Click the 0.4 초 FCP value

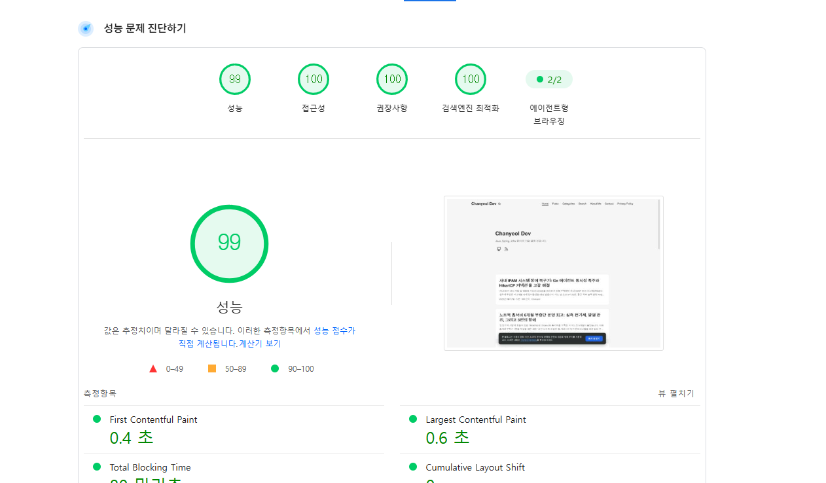(x=131, y=438)
